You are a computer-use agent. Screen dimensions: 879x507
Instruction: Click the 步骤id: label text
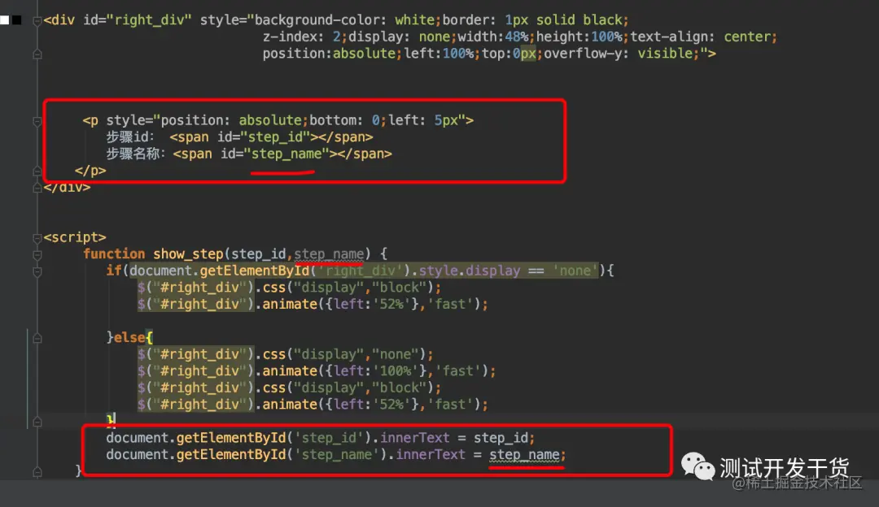(130, 137)
